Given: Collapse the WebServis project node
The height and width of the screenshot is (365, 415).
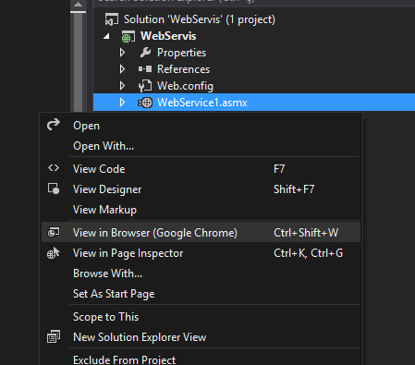Looking at the screenshot, I should click(x=106, y=36).
